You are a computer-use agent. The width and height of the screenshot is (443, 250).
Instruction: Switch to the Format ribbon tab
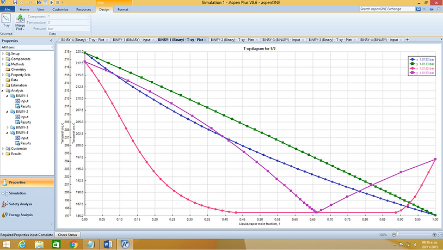[x=123, y=9]
